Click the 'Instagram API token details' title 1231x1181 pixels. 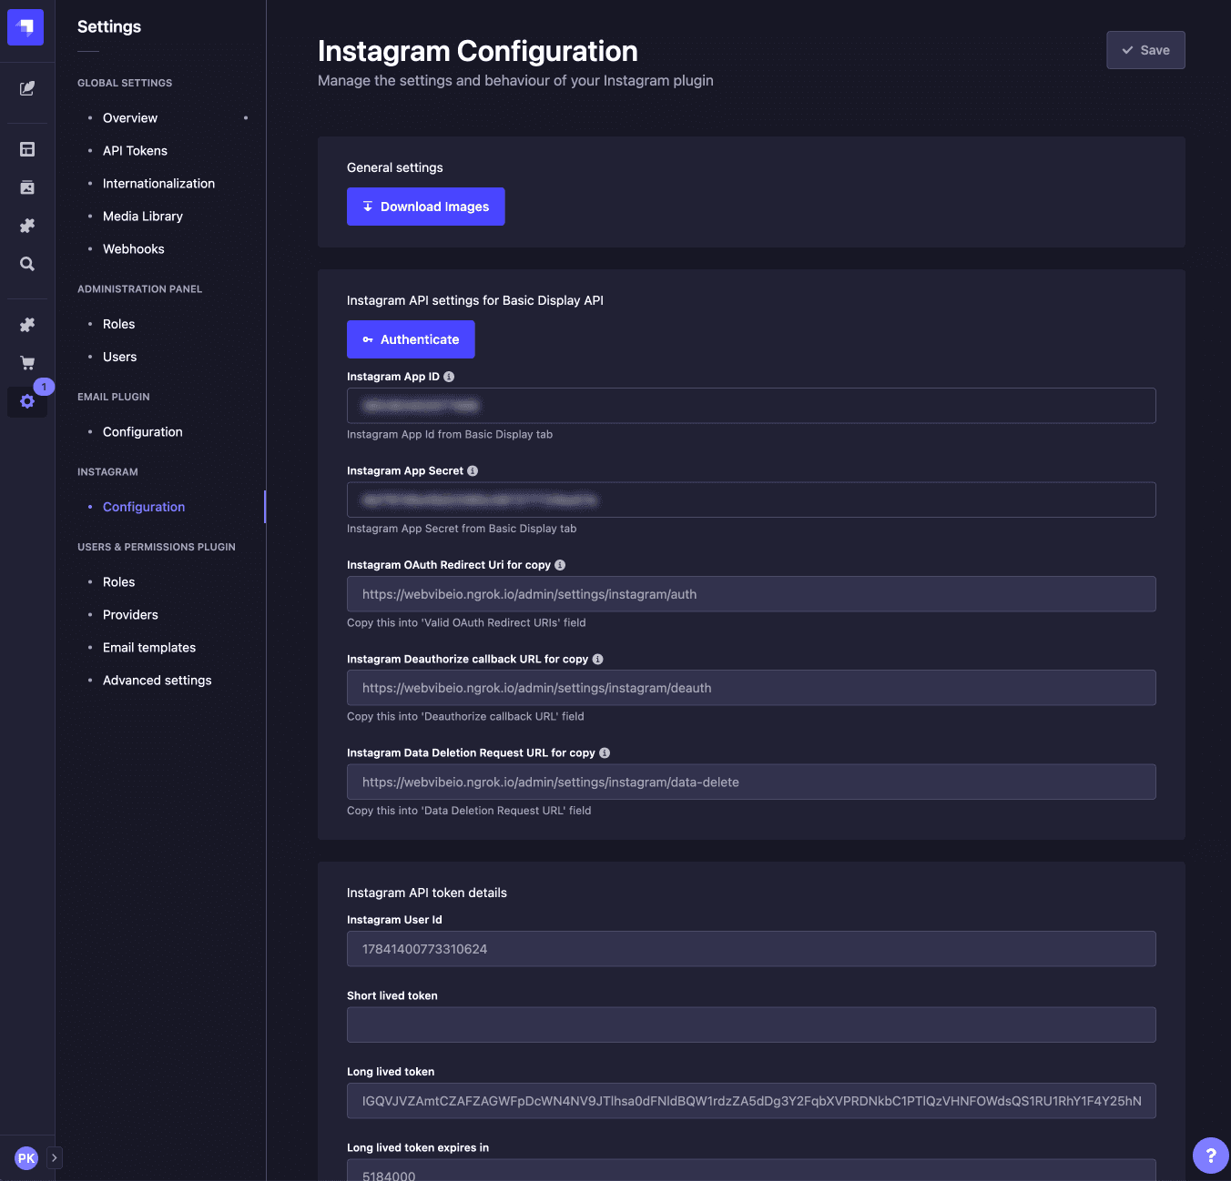click(x=427, y=893)
